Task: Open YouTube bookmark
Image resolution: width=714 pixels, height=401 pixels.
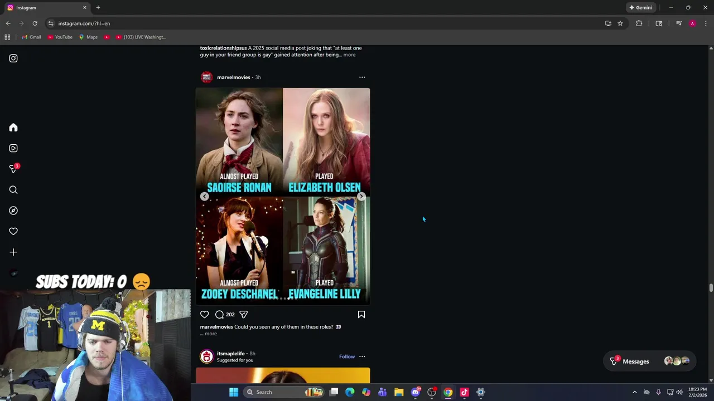Action: coord(60,37)
